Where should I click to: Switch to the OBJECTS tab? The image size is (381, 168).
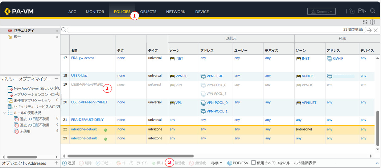click(148, 12)
